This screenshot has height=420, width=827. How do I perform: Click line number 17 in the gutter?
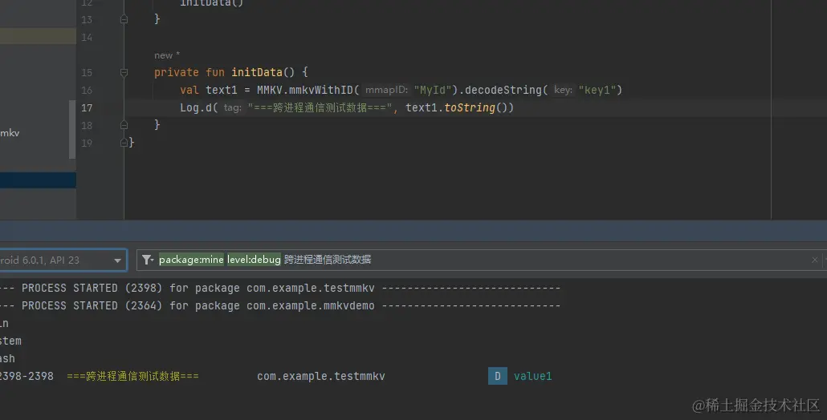click(87, 108)
